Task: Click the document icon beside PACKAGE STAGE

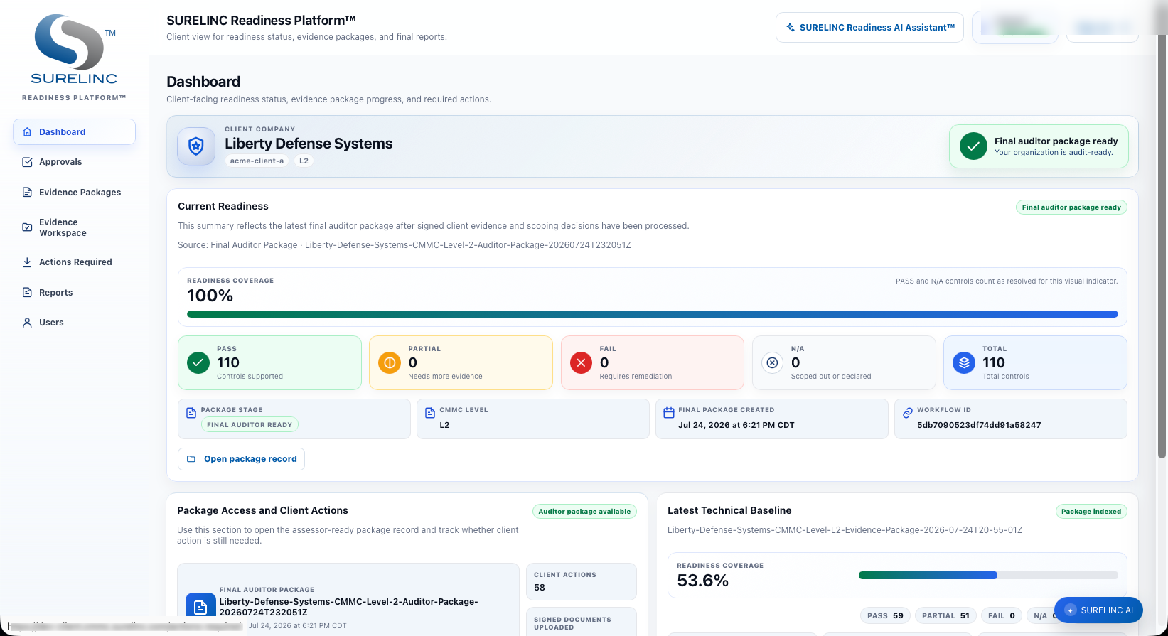Action: pyautogui.click(x=191, y=413)
